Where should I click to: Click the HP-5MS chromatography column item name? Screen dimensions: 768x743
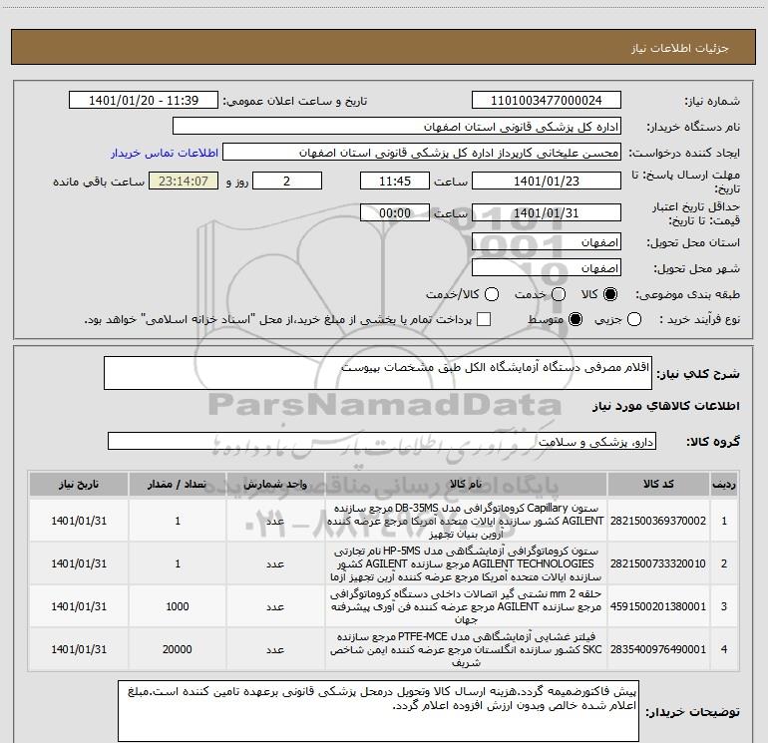coord(466,563)
